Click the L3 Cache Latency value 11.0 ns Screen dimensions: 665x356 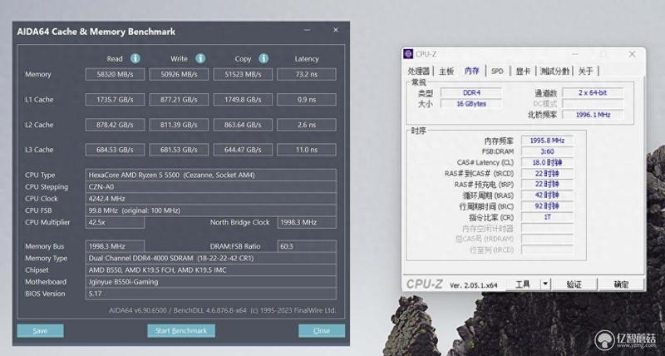click(x=307, y=150)
